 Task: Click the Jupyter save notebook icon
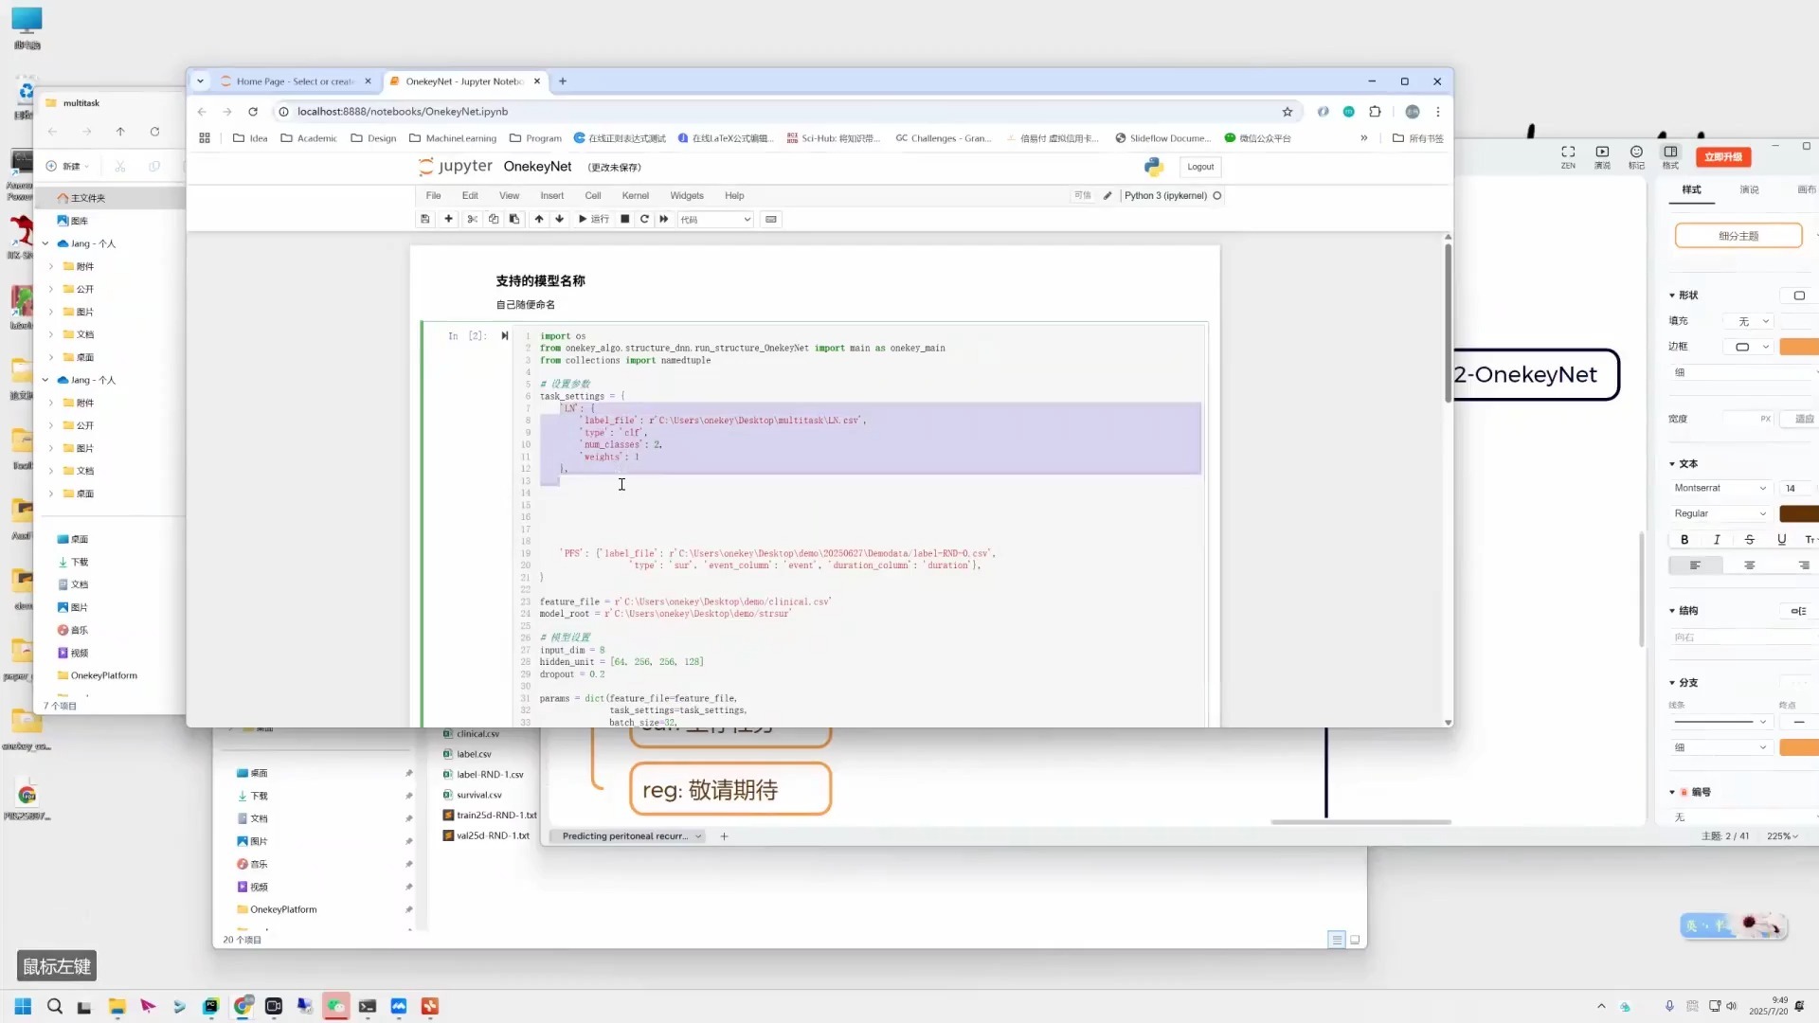tap(425, 219)
